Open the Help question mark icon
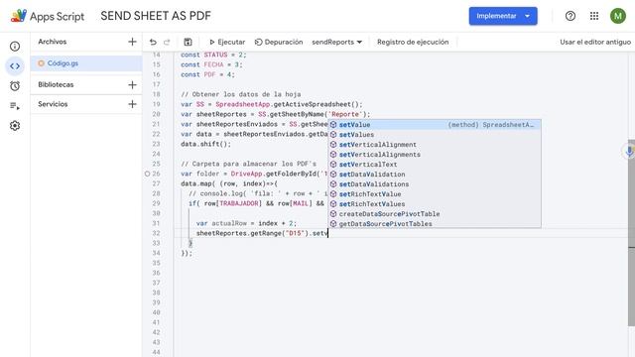Screen dimensions: 635x357 (x=571, y=16)
